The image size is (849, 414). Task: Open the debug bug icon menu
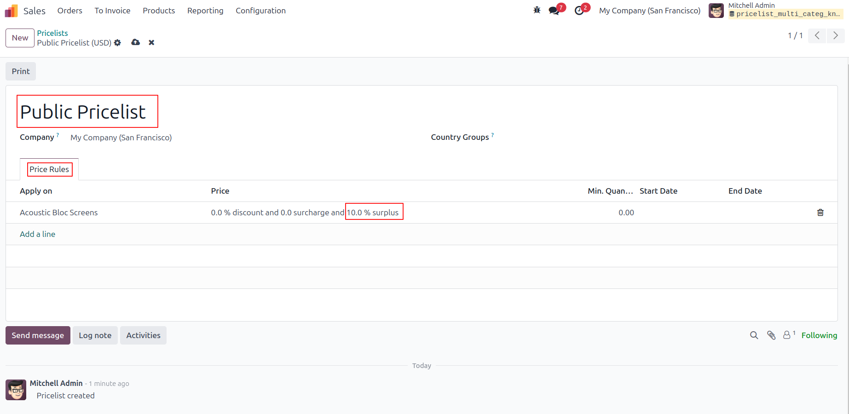537,10
